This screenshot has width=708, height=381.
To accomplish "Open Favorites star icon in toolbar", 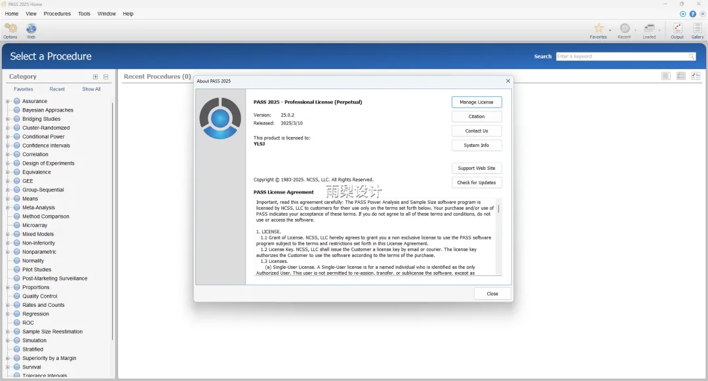I will click(599, 28).
